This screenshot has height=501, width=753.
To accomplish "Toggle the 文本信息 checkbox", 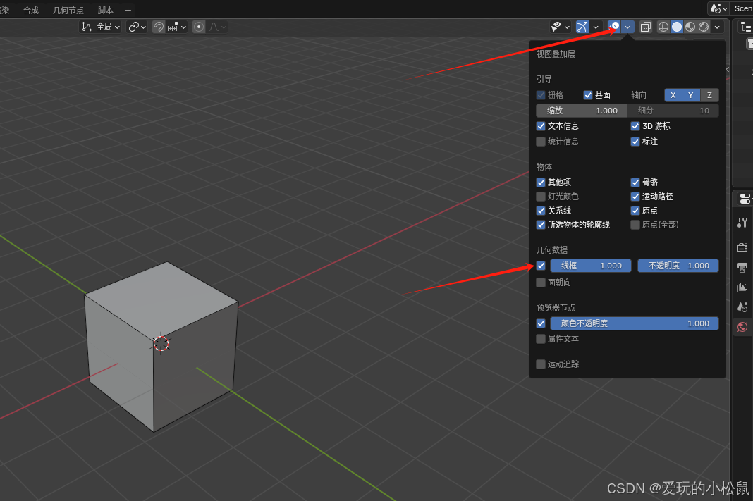I will [x=541, y=126].
